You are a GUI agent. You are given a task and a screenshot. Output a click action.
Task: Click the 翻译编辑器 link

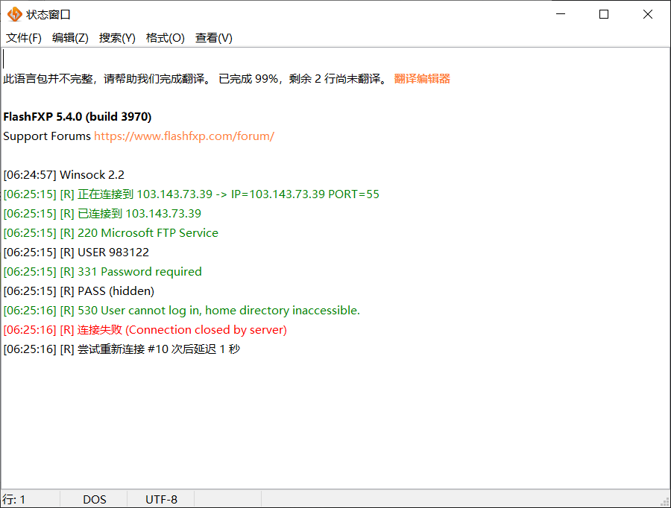(x=422, y=79)
